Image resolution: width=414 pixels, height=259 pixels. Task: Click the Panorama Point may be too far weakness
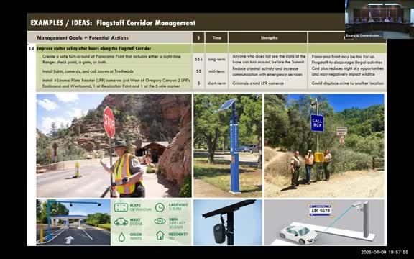click(347, 59)
